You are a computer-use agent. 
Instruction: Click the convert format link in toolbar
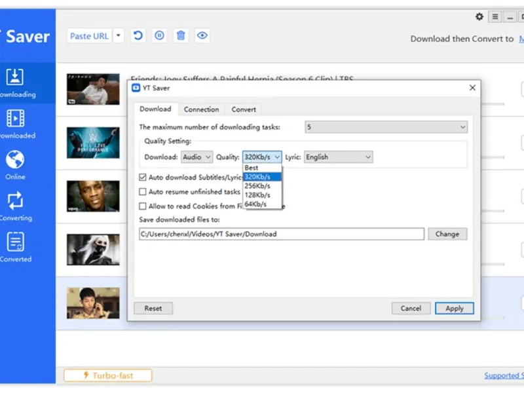tap(521, 39)
